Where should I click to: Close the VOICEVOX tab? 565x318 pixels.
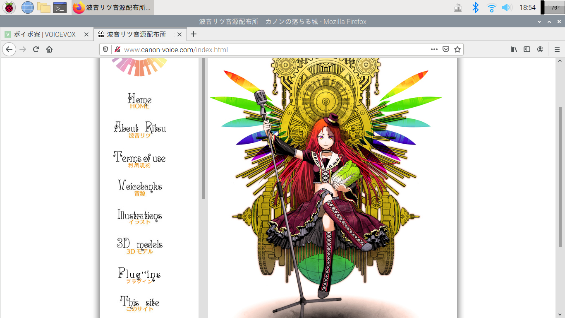(86, 34)
